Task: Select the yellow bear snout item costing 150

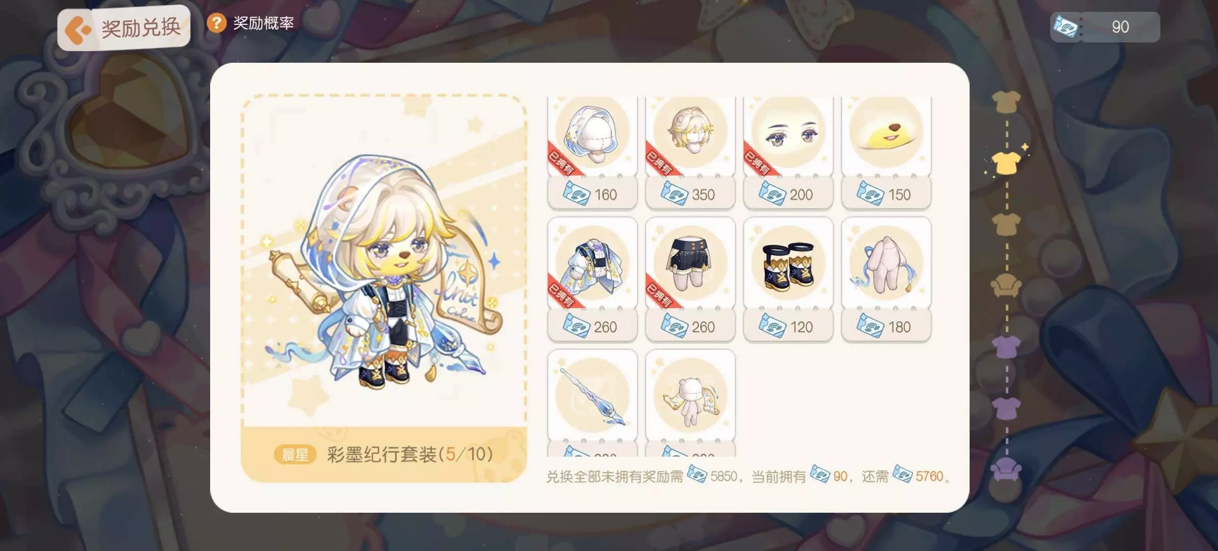Action: click(886, 153)
